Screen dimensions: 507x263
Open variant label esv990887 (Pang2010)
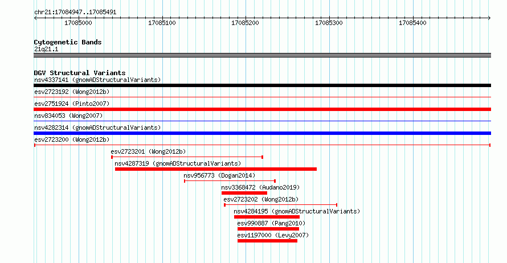tap(271, 223)
